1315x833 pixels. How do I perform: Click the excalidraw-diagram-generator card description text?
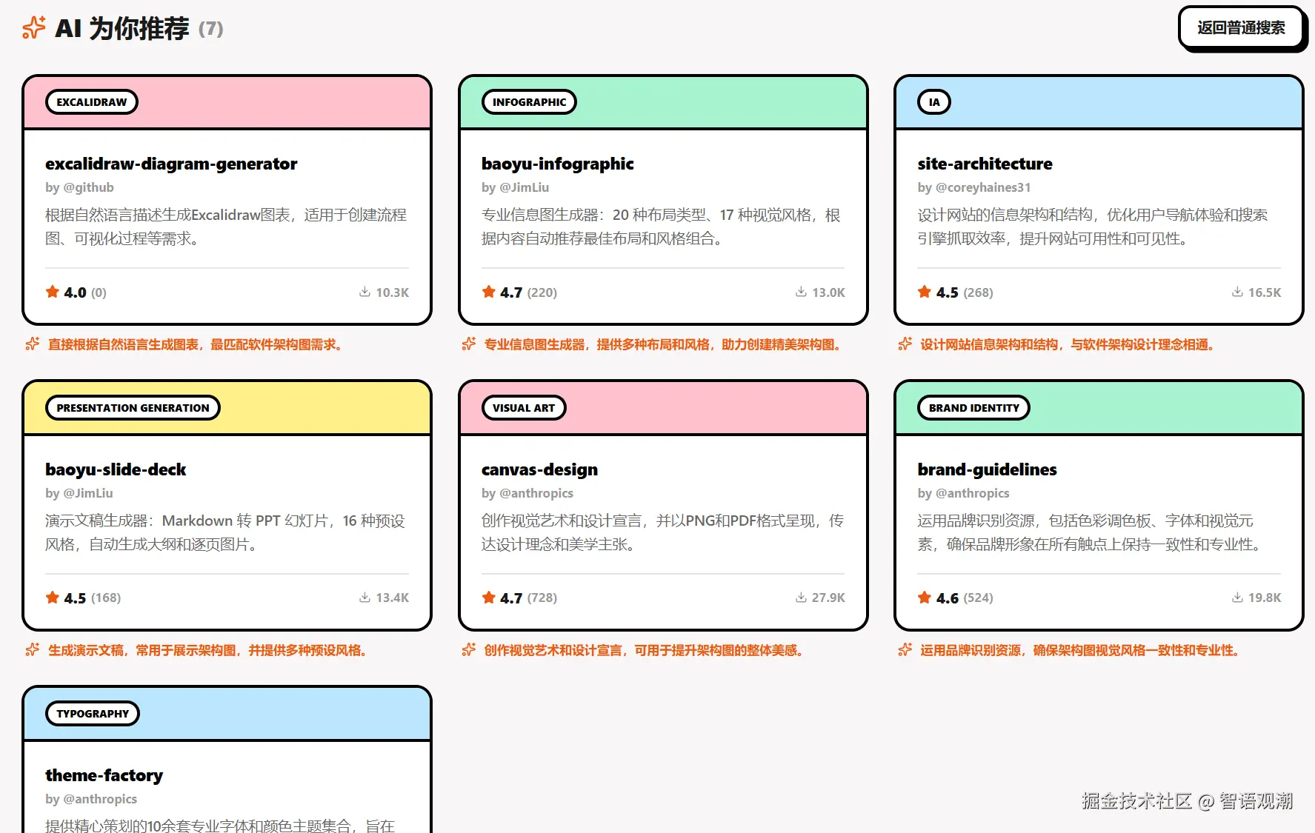tap(226, 227)
